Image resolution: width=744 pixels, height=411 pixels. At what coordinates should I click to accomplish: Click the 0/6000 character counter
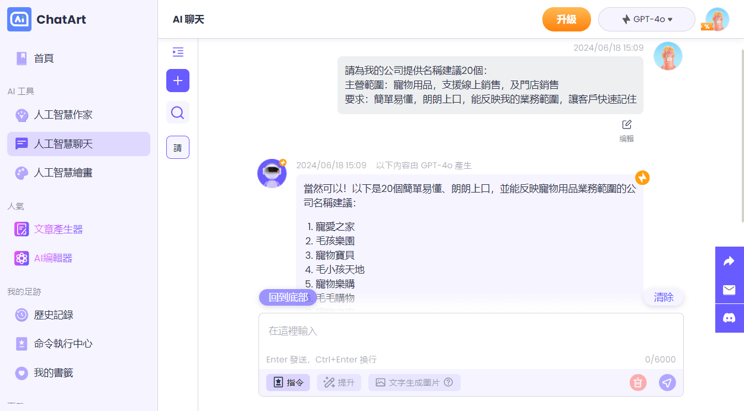pyautogui.click(x=660, y=360)
